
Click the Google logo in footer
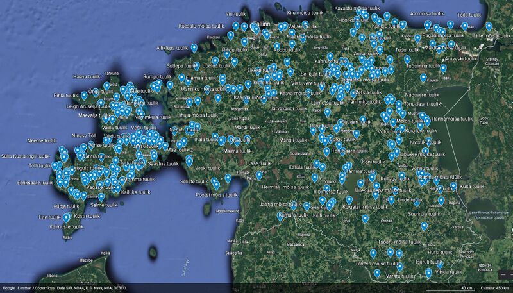[9, 289]
